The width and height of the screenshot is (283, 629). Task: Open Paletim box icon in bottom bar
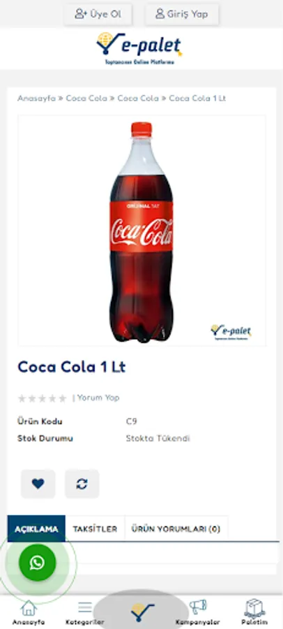click(254, 612)
